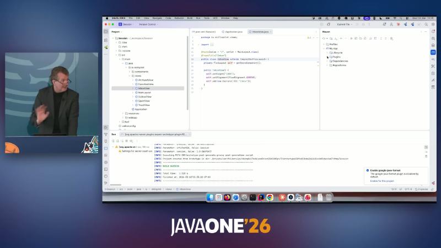The width and height of the screenshot is (441, 248).
Task: Expand the resources folder
Action: coord(123,114)
